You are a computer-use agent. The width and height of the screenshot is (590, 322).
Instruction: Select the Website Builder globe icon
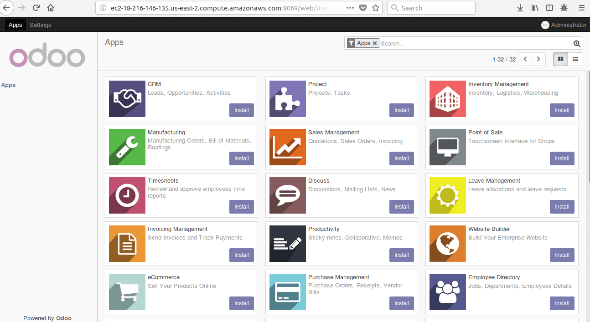pos(448,244)
